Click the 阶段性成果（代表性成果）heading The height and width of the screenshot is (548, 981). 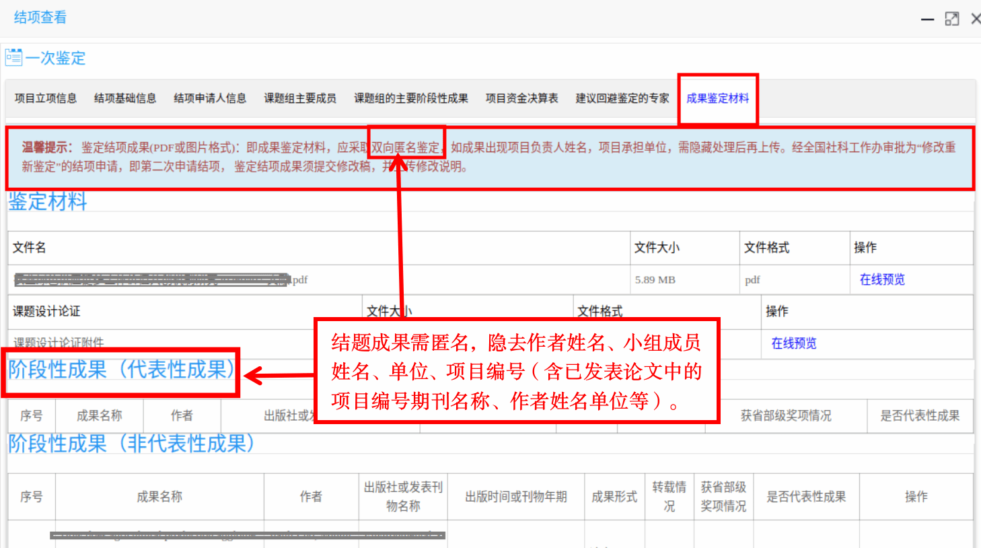coord(122,370)
